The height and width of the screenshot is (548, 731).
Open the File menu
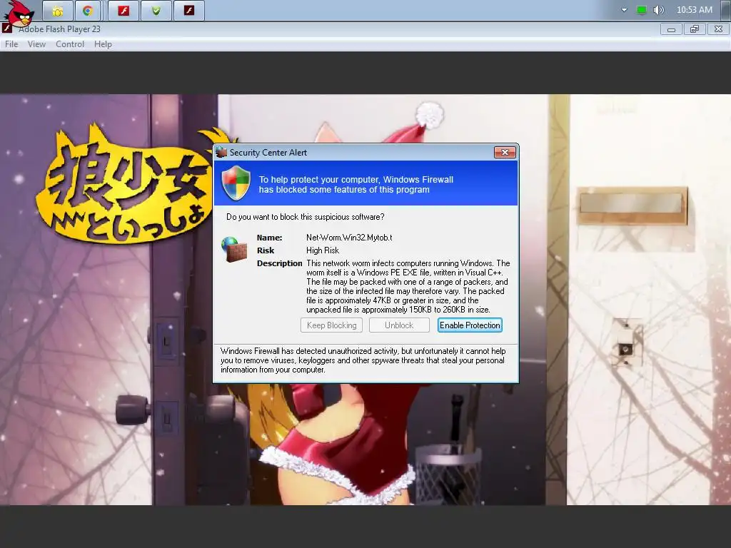click(11, 44)
